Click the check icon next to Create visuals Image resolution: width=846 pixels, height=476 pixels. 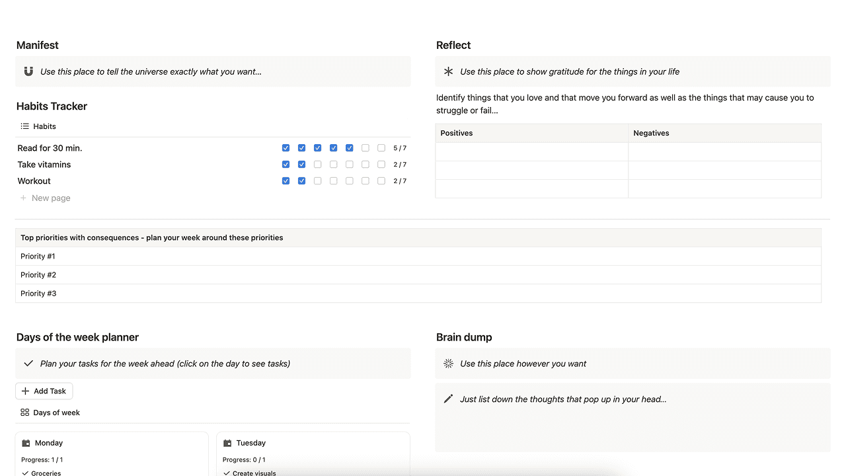pyautogui.click(x=227, y=473)
